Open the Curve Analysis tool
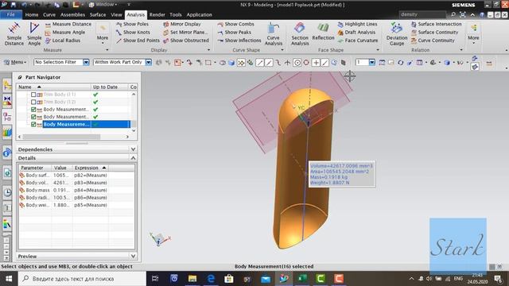This screenshot has height=286, width=509. click(x=274, y=33)
